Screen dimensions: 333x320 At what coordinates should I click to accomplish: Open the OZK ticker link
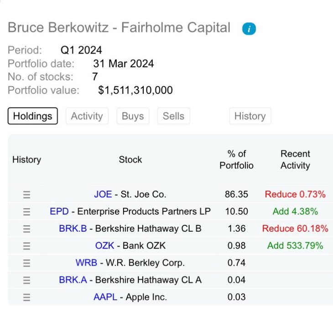pos(105,245)
